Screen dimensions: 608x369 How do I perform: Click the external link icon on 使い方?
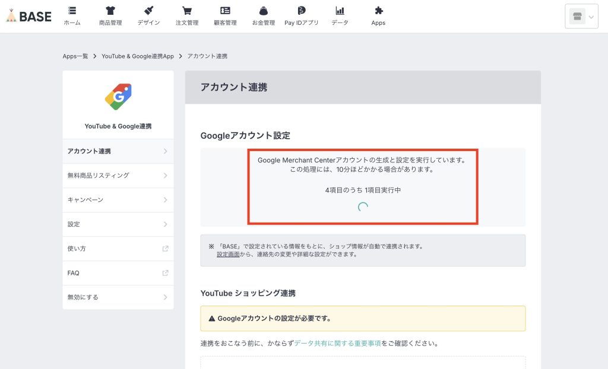(x=166, y=249)
